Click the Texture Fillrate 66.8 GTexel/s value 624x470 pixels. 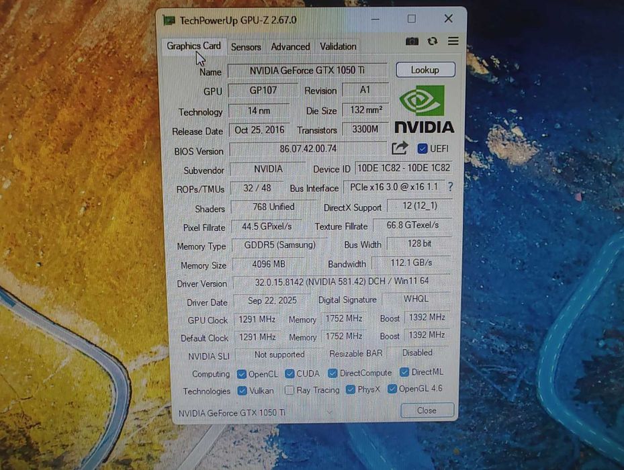[412, 225]
